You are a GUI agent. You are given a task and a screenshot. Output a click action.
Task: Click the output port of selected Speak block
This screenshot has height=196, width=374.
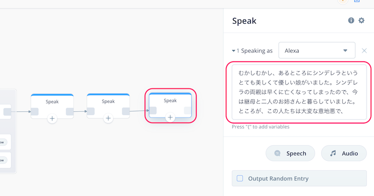[187, 110]
